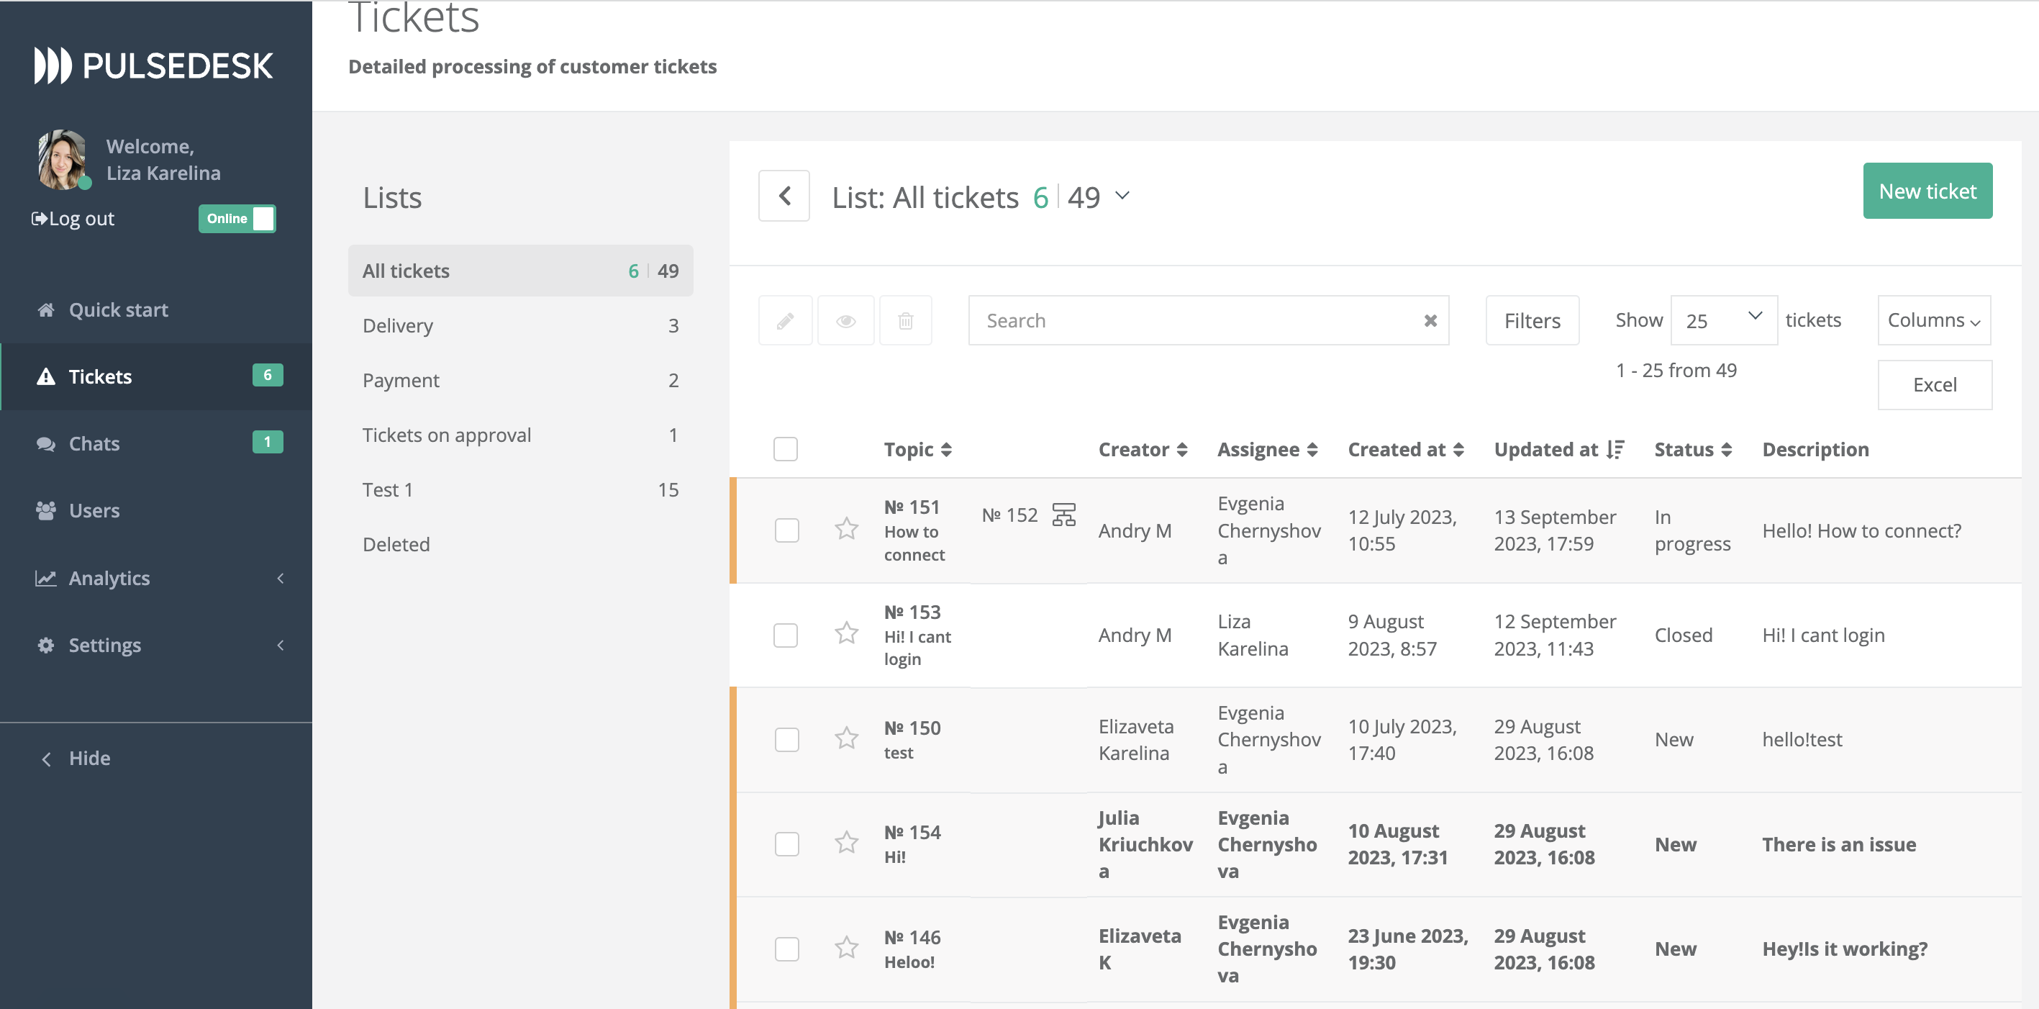The image size is (2039, 1009).
Task: Export tickets using the Excel button
Action: point(1935,384)
